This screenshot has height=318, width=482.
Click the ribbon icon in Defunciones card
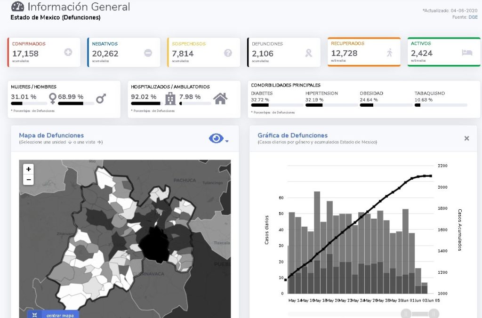(x=308, y=53)
